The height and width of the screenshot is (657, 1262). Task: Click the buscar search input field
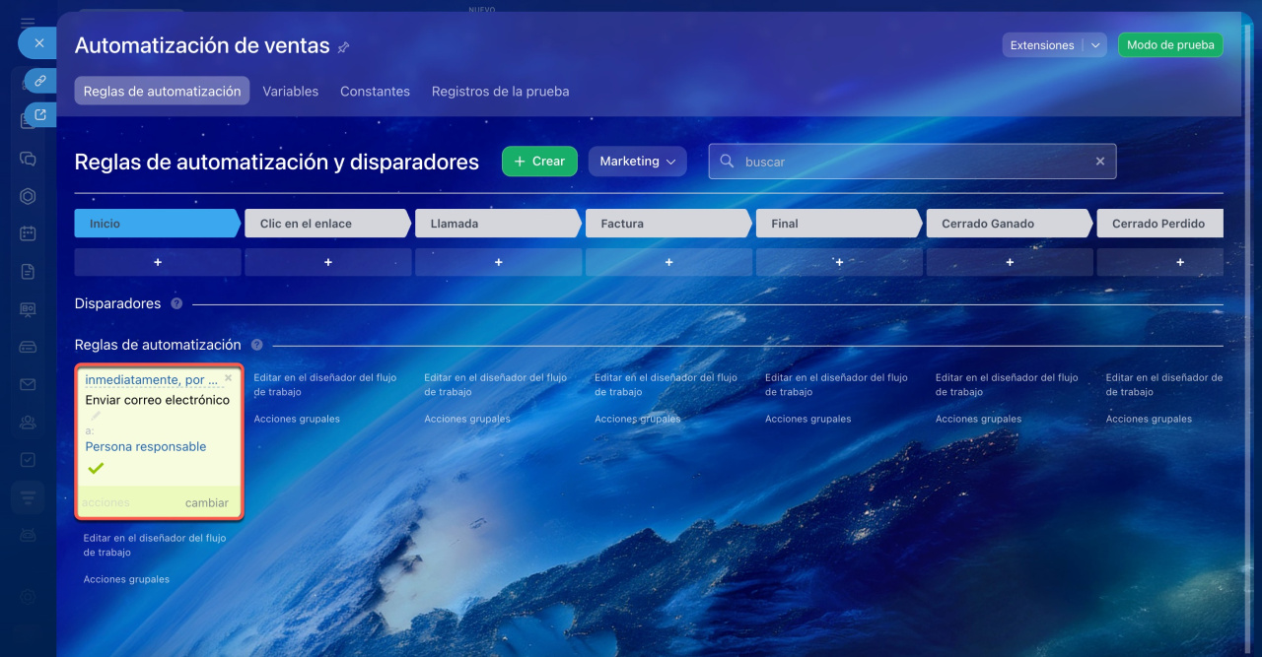click(x=912, y=162)
